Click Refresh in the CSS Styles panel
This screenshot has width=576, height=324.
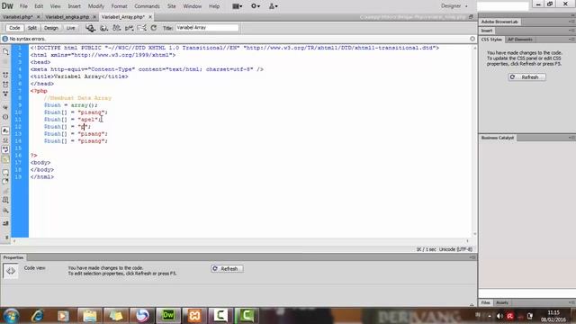[x=526, y=77]
